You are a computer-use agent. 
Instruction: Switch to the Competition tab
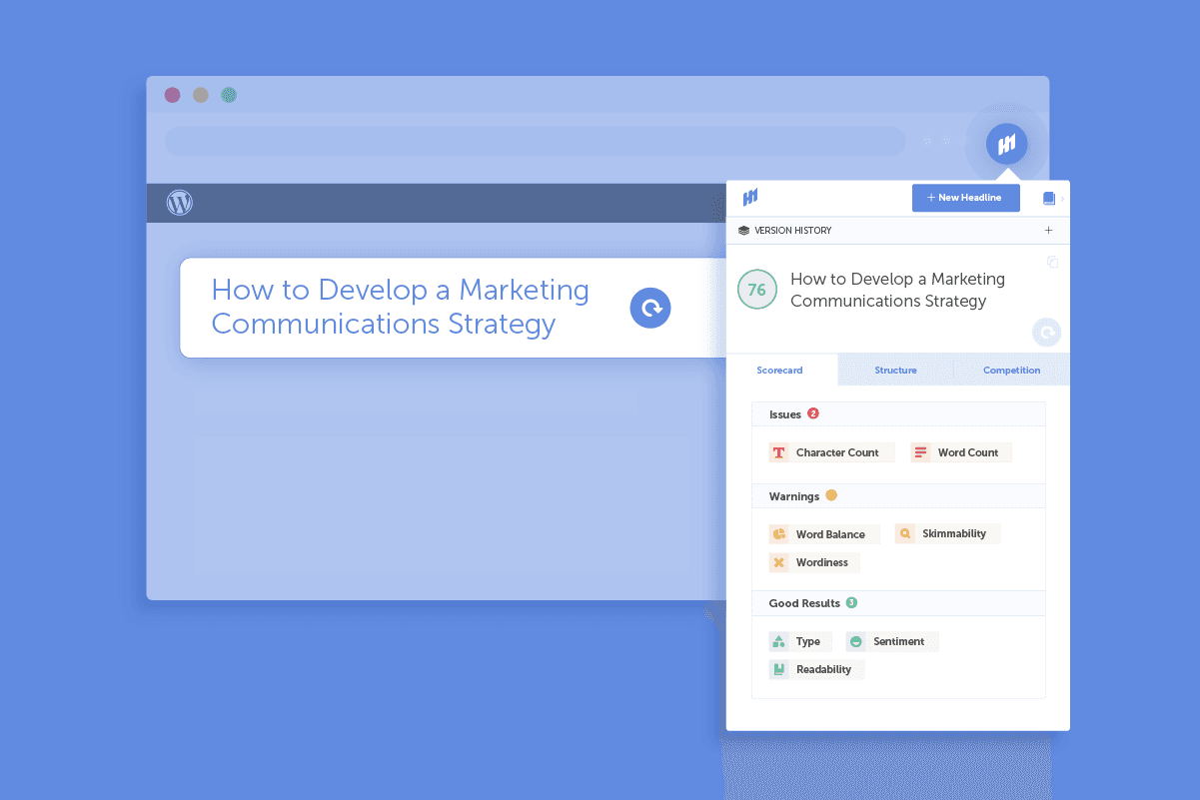tap(1011, 370)
